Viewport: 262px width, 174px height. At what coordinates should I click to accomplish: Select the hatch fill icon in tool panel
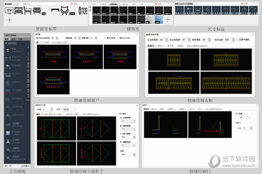8,133
